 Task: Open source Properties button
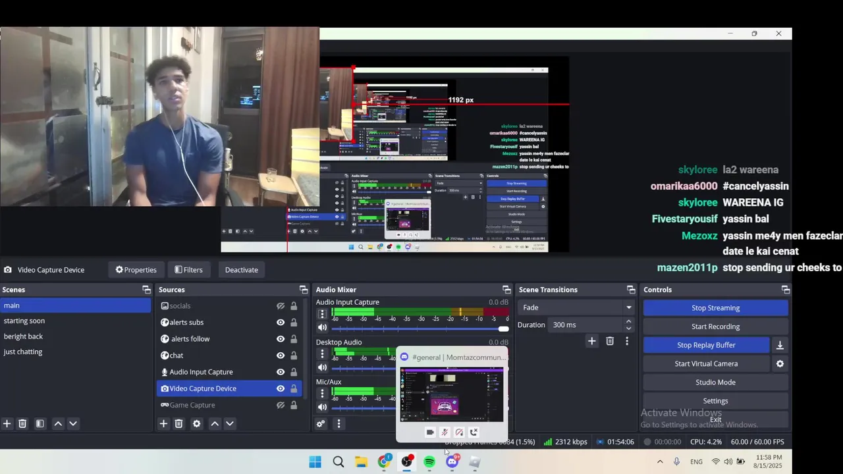click(136, 270)
